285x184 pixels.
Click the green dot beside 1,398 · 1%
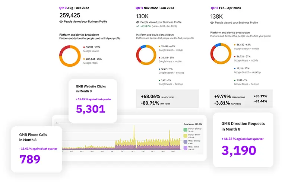(235, 80)
